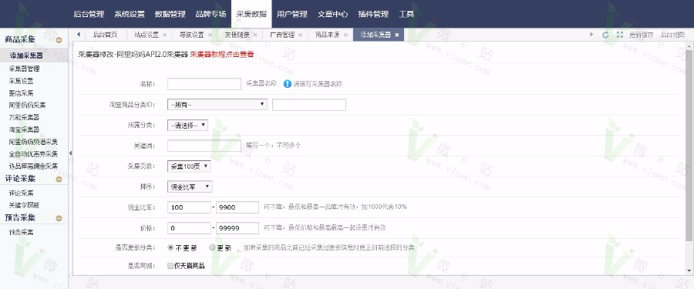Click the blue info icon beside 请填写采集器名称

(288, 84)
